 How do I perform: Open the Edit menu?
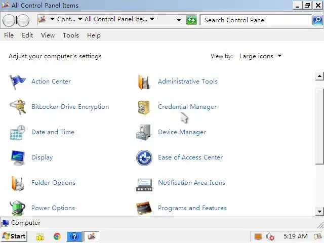pyautogui.click(x=27, y=35)
